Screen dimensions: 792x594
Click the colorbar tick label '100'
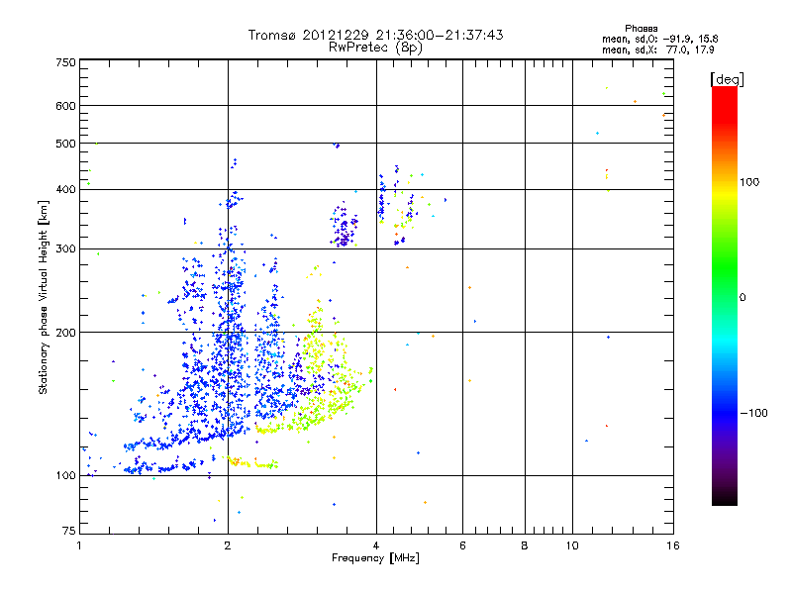point(749,182)
